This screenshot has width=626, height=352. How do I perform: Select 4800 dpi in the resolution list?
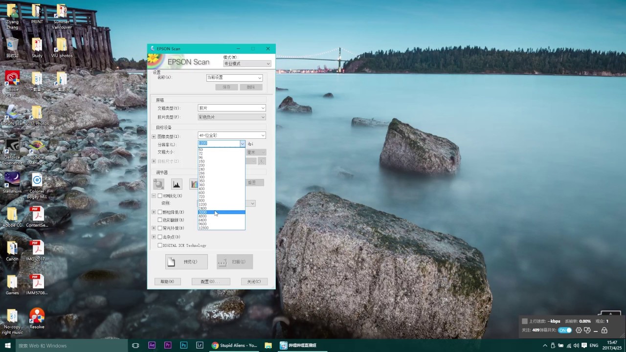(221, 216)
